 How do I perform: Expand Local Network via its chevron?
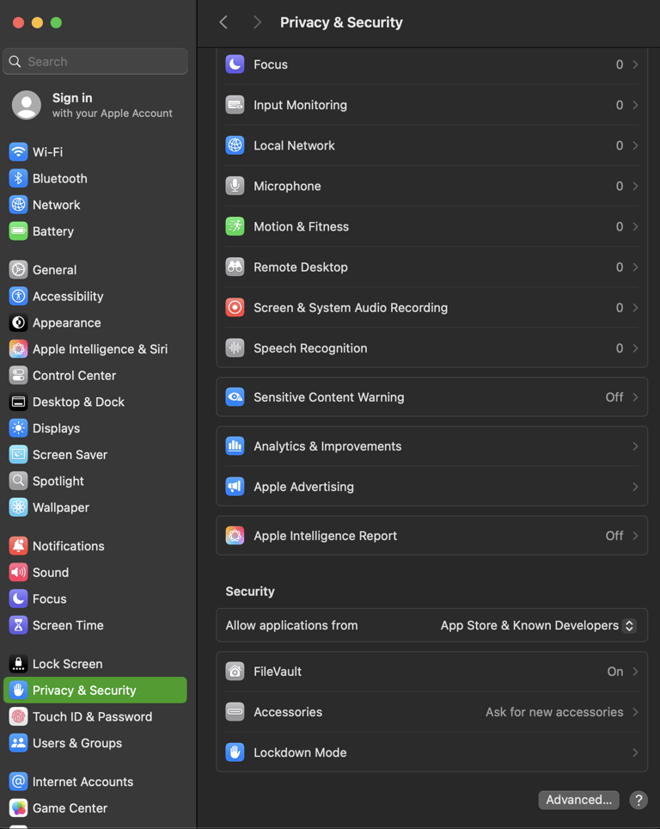(635, 145)
